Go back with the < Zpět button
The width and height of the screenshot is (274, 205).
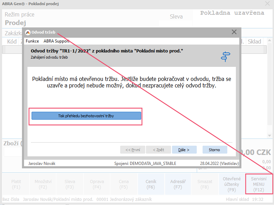(158, 150)
